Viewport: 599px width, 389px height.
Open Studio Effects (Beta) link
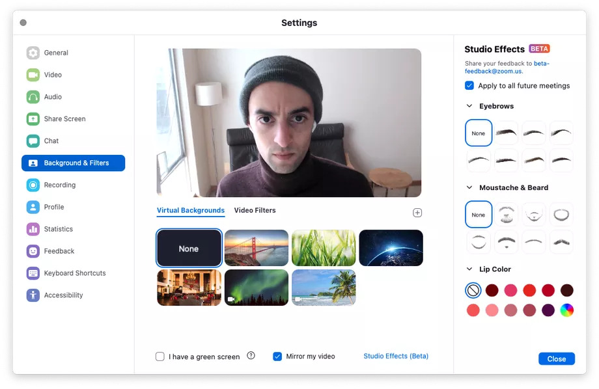[x=396, y=356]
